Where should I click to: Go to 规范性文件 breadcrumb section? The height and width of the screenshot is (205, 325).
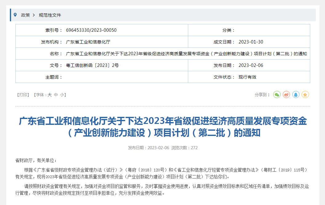tap(50, 15)
